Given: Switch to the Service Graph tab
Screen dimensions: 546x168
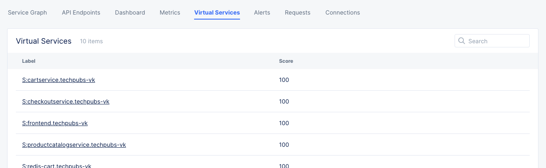Looking at the screenshot, I should coord(28,12).
